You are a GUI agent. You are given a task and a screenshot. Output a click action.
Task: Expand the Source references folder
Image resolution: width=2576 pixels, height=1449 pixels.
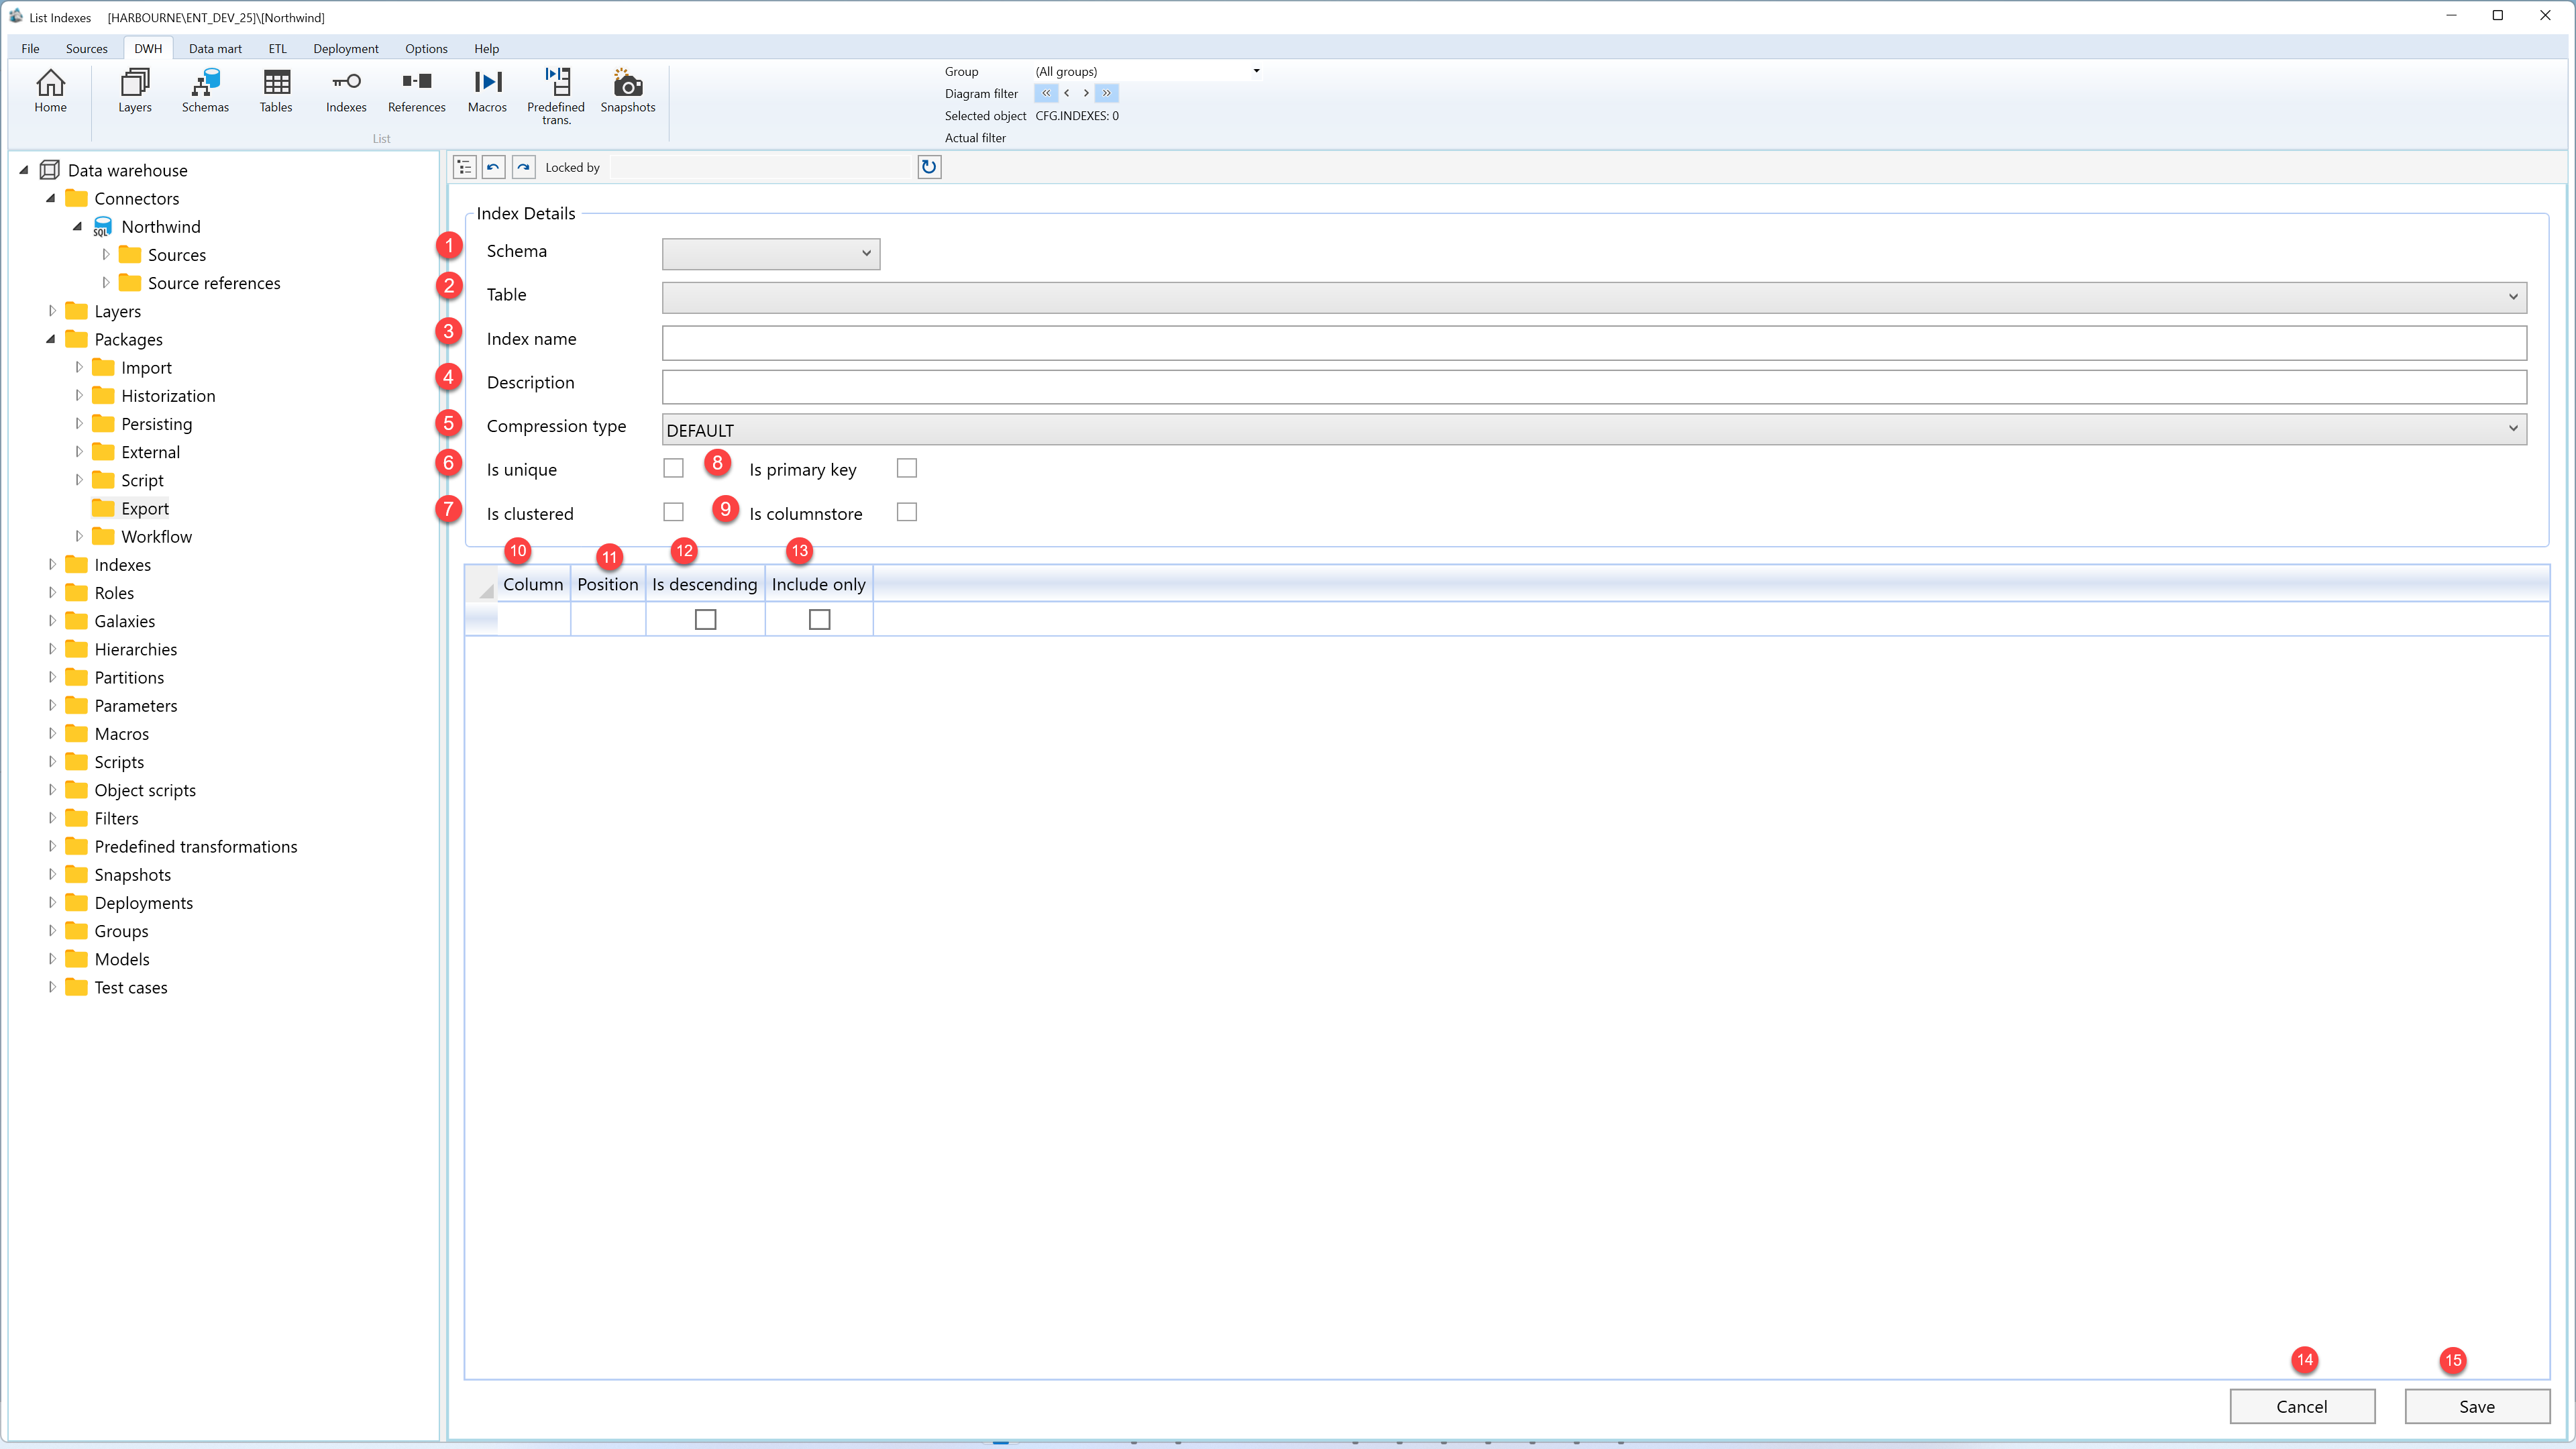pyautogui.click(x=106, y=283)
